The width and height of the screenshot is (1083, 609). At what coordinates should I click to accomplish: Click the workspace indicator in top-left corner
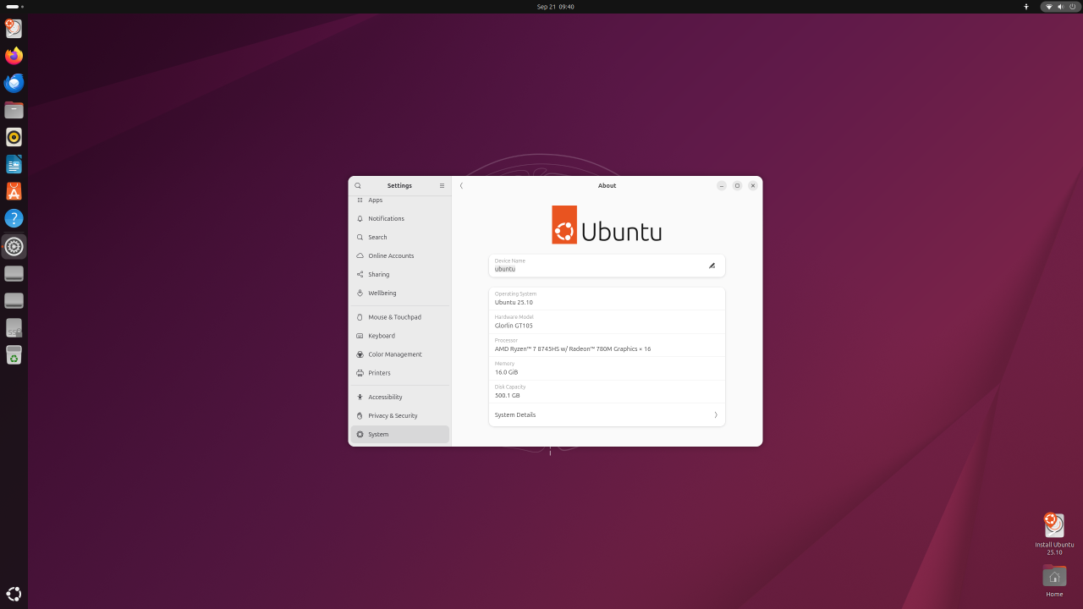click(x=14, y=7)
